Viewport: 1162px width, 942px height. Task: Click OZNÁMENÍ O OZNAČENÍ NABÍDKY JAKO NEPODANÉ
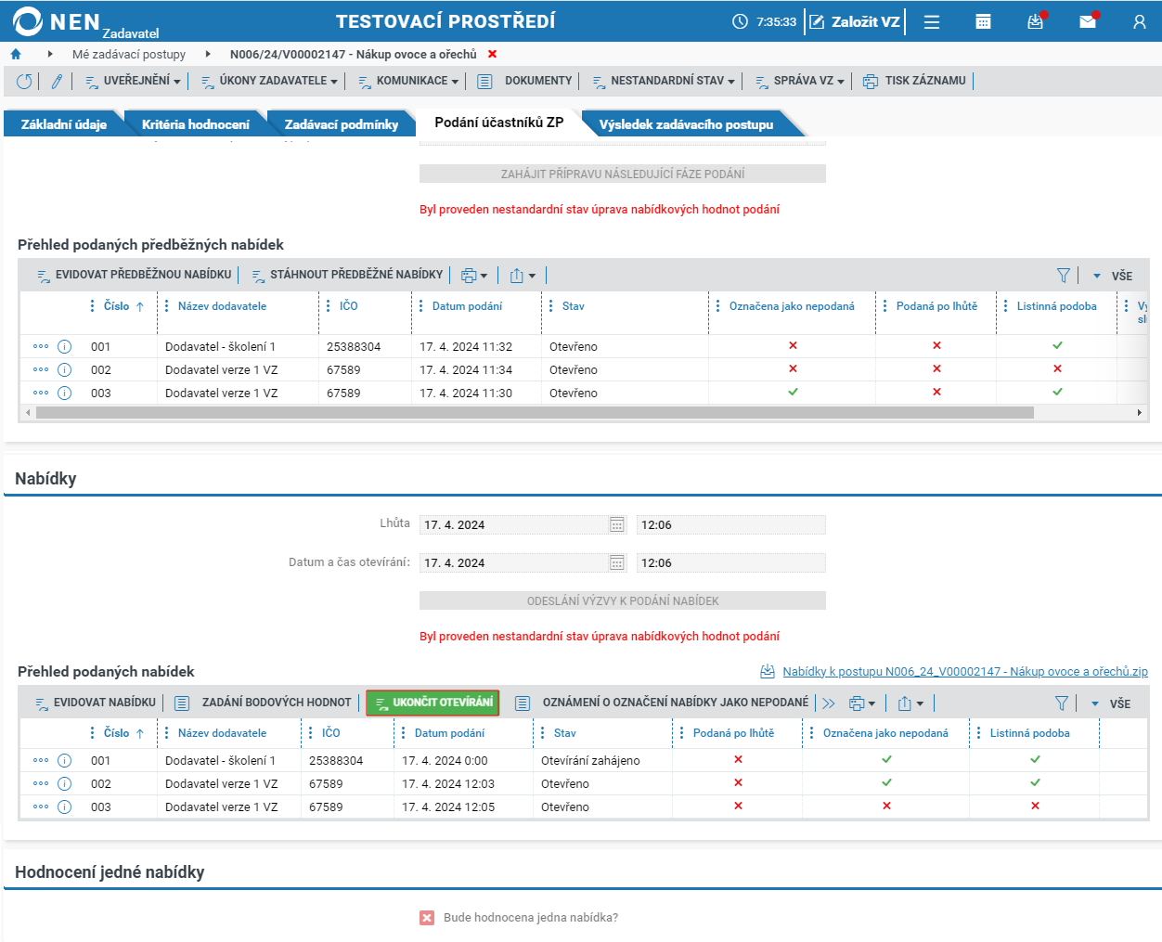[662, 703]
